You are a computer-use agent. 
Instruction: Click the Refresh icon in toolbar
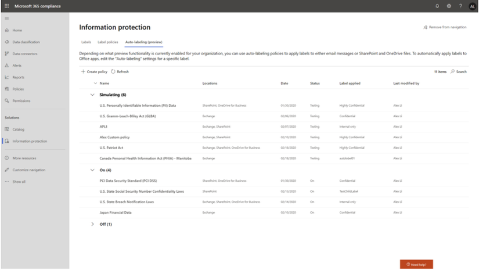(114, 72)
